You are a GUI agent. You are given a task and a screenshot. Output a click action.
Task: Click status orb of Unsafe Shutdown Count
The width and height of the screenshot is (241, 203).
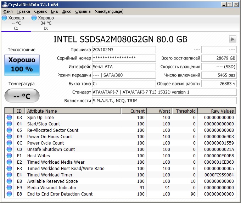(9, 149)
